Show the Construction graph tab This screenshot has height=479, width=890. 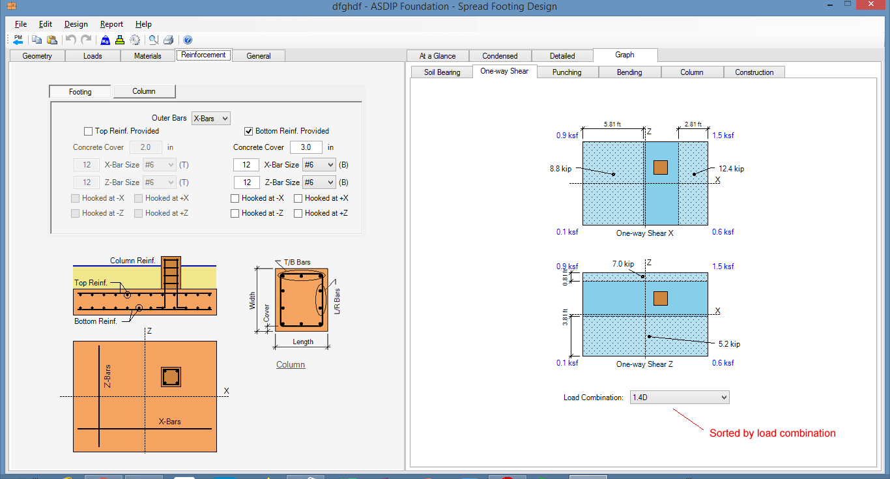[x=754, y=72]
